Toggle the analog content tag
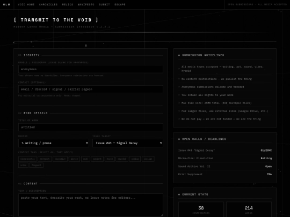The height and width of the screenshot is (217, 290). [x=135, y=159]
